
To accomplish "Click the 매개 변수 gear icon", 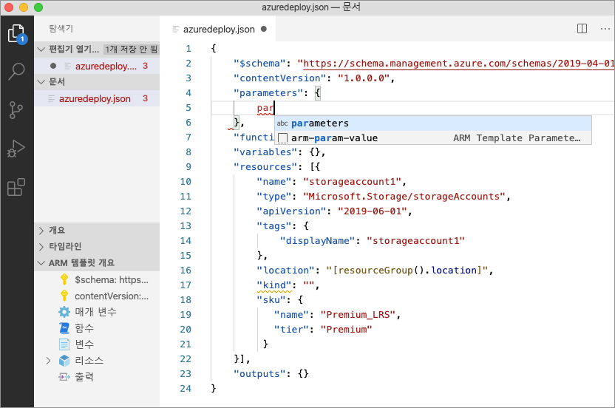I will point(64,312).
